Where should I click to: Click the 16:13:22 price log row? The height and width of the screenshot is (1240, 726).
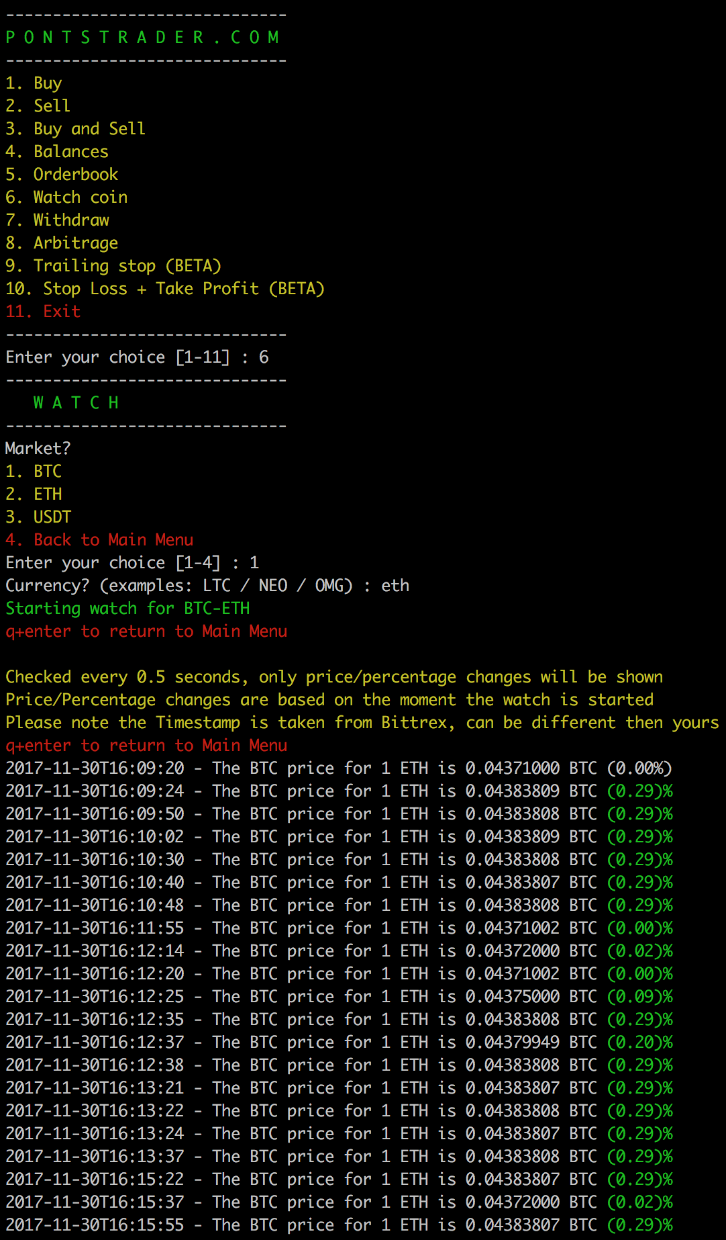point(339,1111)
